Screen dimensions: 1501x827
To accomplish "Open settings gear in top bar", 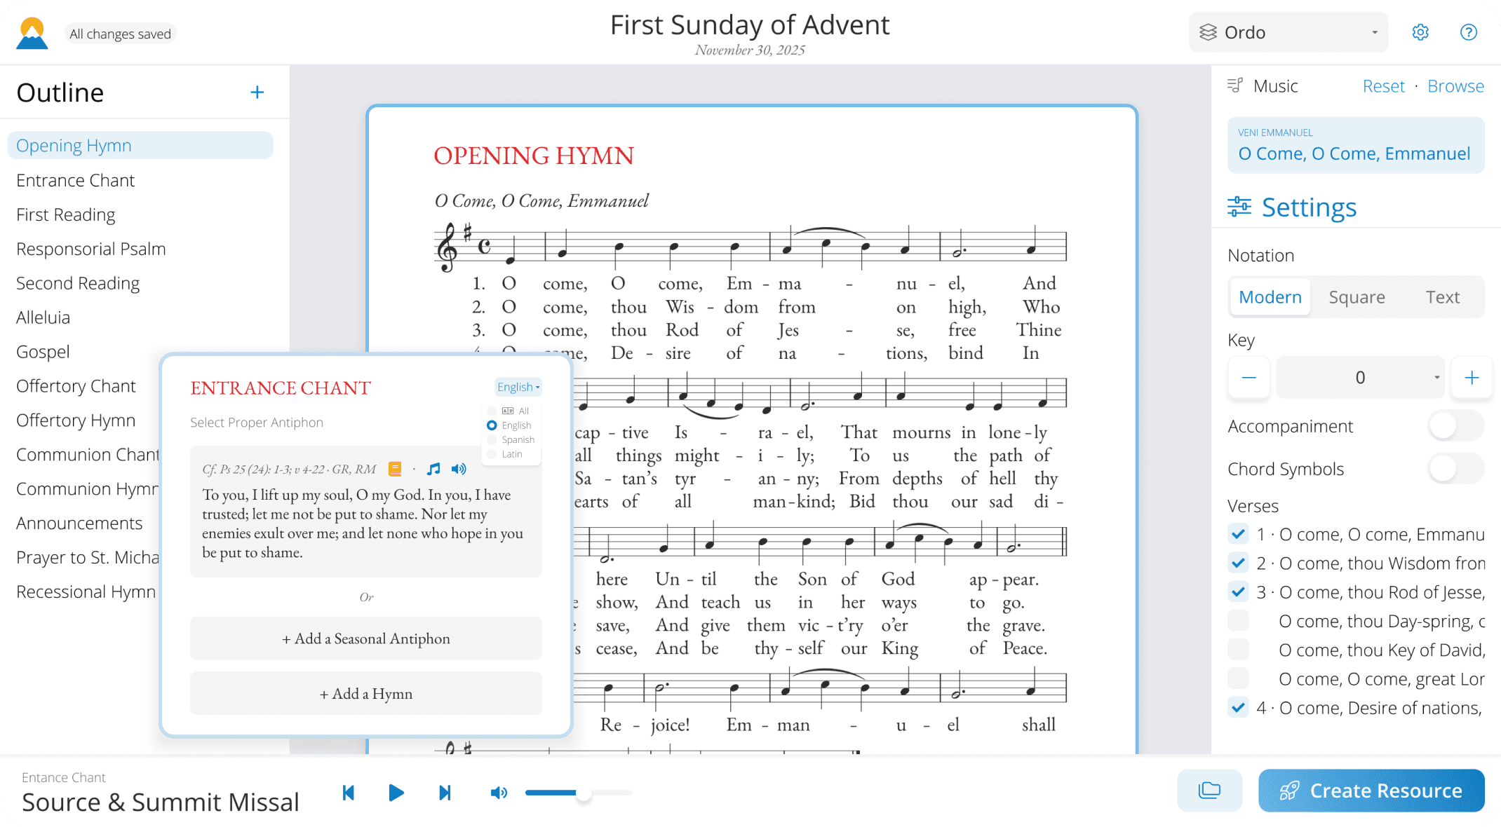I will [1420, 32].
